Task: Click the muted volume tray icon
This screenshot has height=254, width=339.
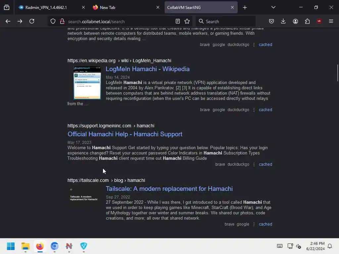Action: [299, 246]
